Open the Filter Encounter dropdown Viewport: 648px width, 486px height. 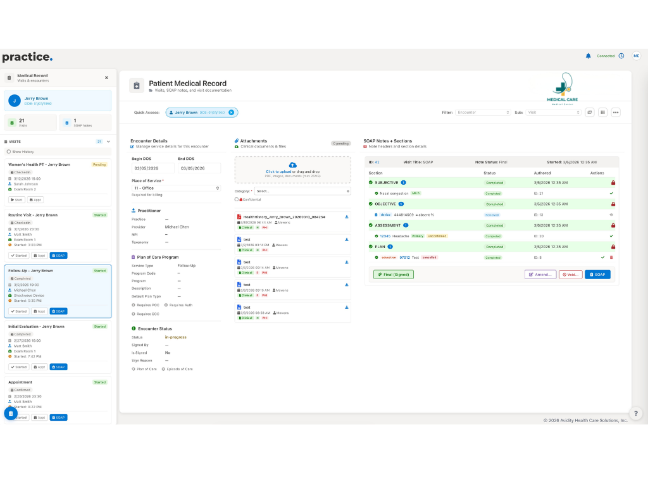pyautogui.click(x=483, y=113)
